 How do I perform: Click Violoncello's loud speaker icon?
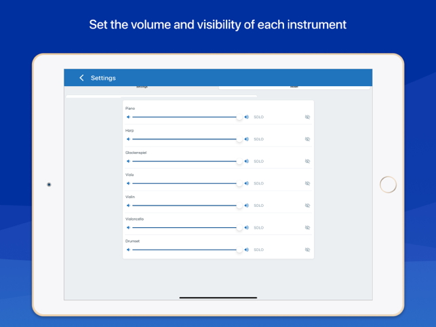[x=247, y=228]
